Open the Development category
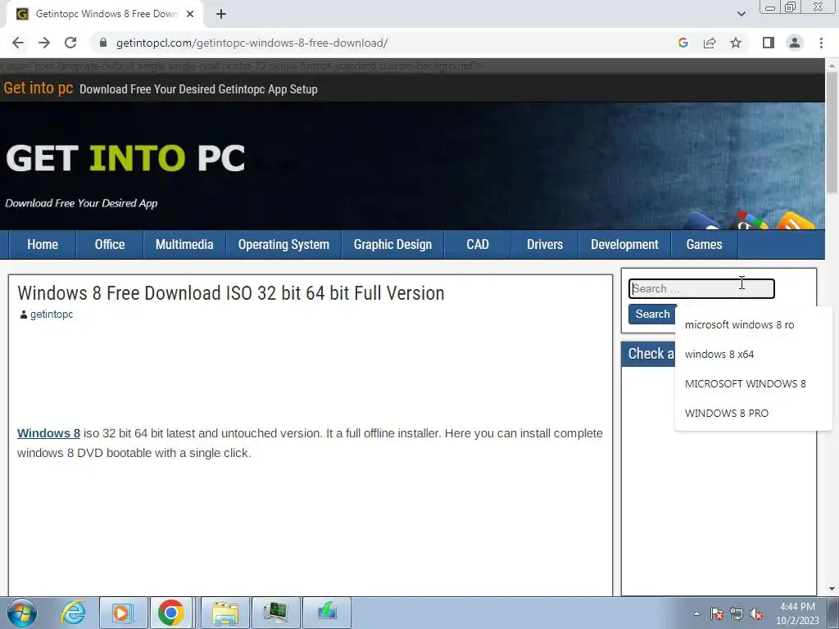 point(624,244)
